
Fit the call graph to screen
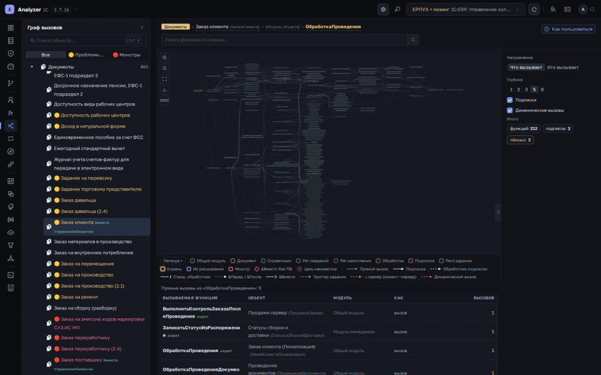(164, 79)
